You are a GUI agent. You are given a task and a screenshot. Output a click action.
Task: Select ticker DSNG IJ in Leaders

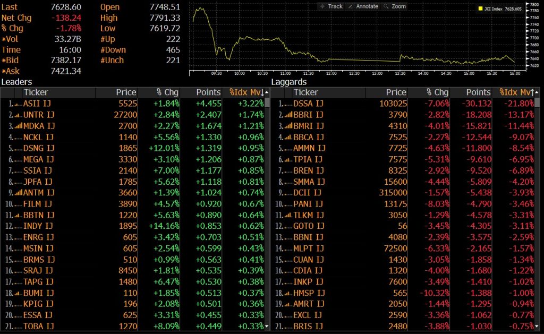[39, 149]
